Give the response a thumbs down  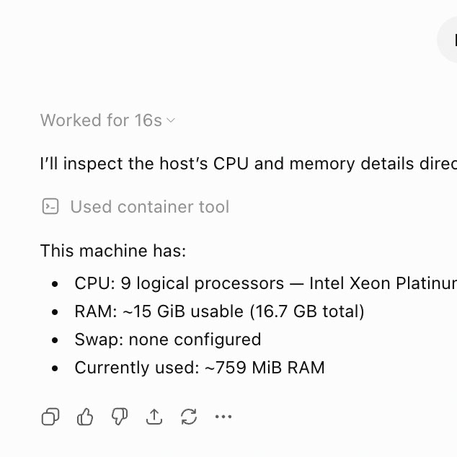click(120, 417)
